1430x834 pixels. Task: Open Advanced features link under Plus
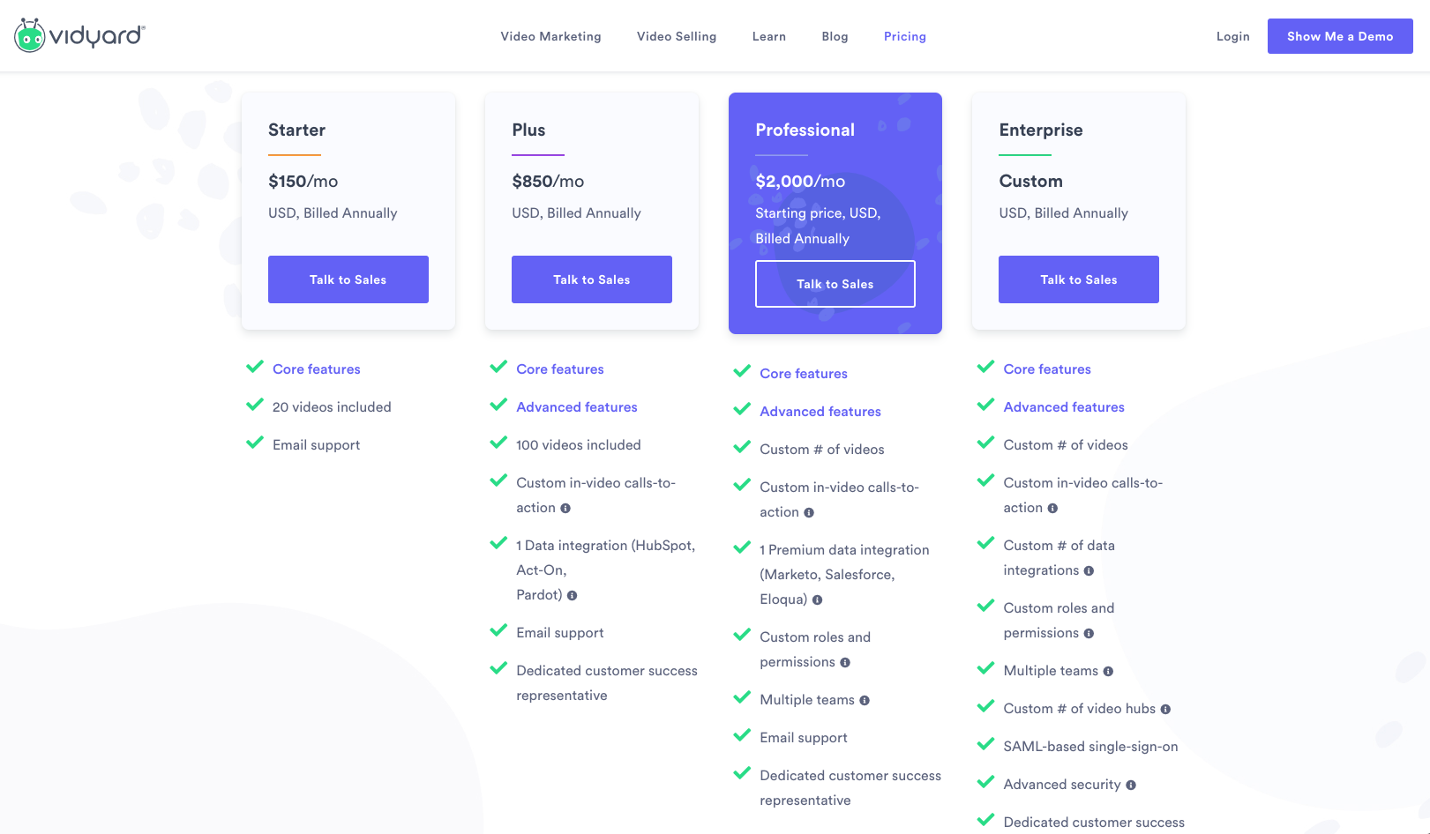pos(577,407)
